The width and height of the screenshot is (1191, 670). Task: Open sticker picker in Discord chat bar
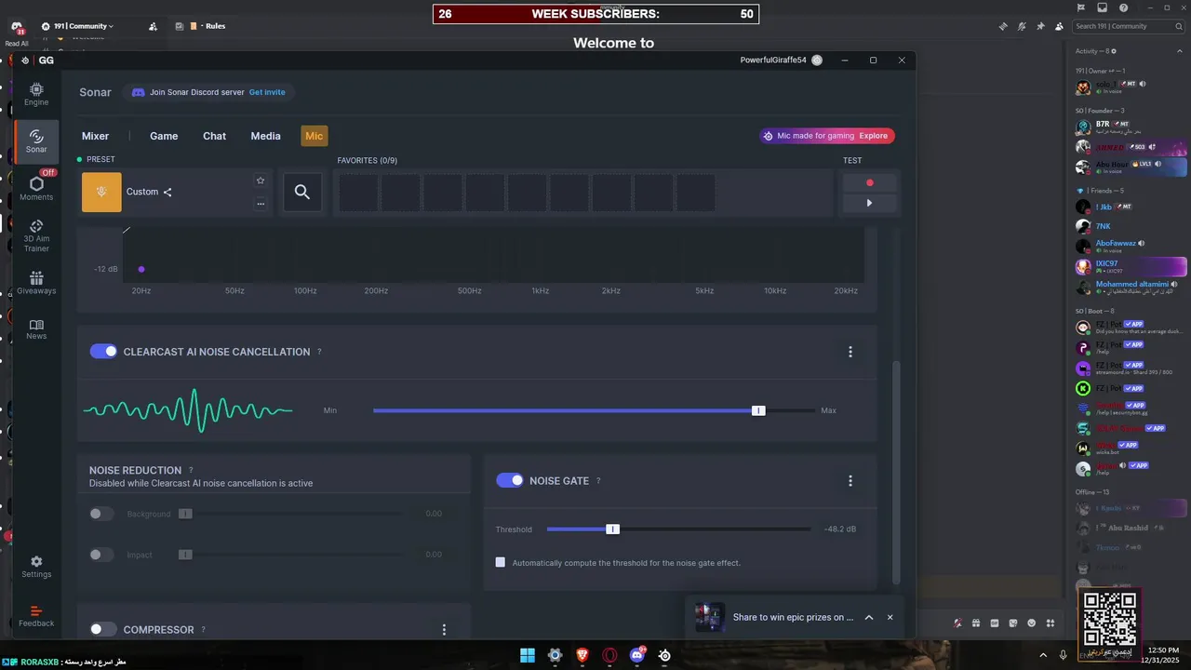coord(1013,623)
